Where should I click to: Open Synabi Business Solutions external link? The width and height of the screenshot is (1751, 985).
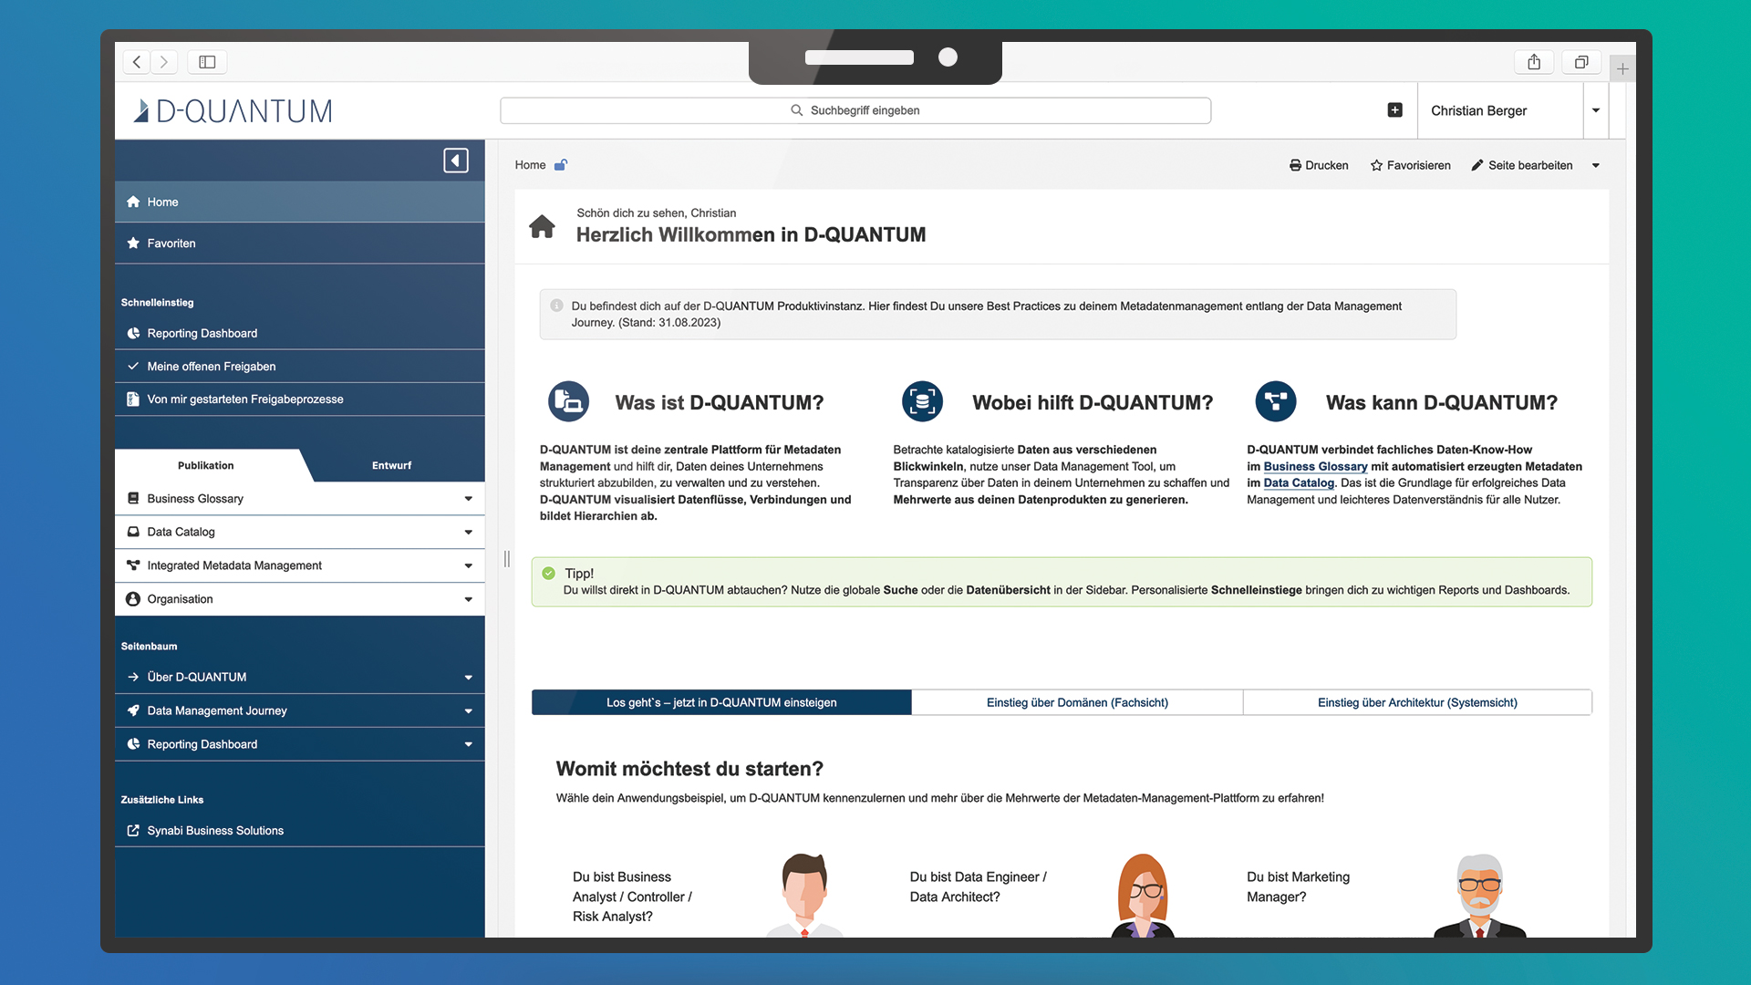215,831
